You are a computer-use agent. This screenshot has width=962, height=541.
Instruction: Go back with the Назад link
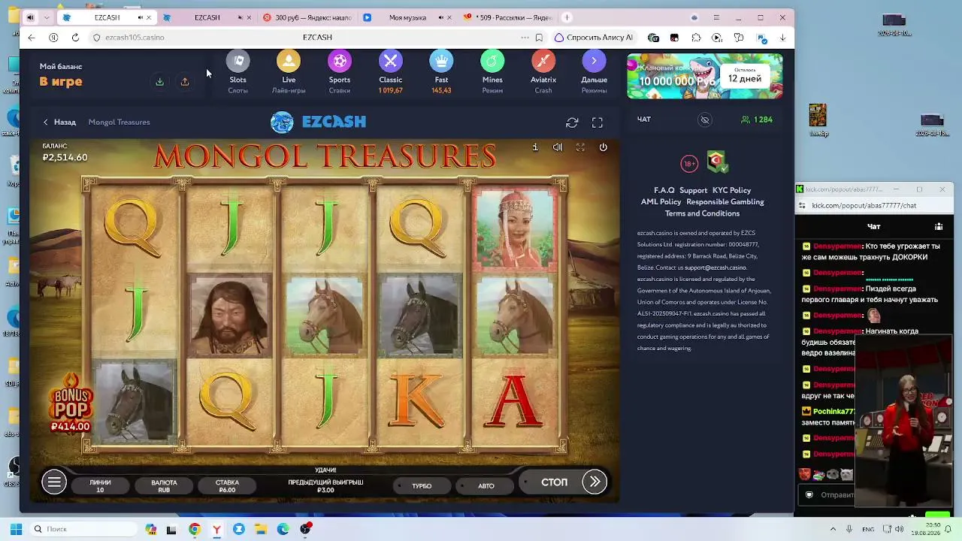(59, 122)
